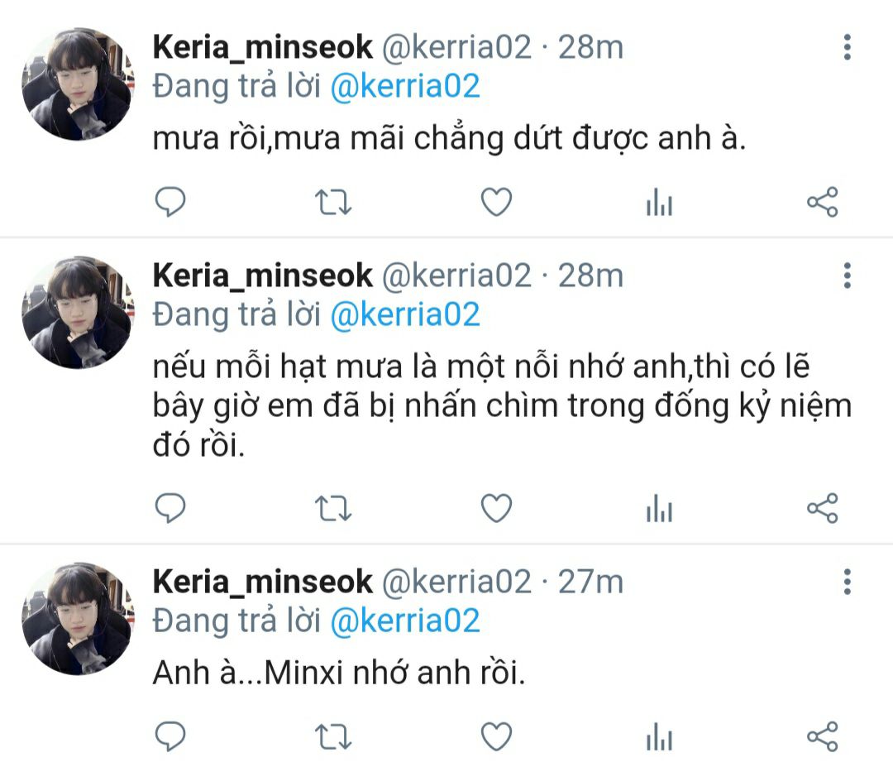View analytics for "Minxi nhớ anh" tweet
The image size is (893, 767).
(x=659, y=737)
